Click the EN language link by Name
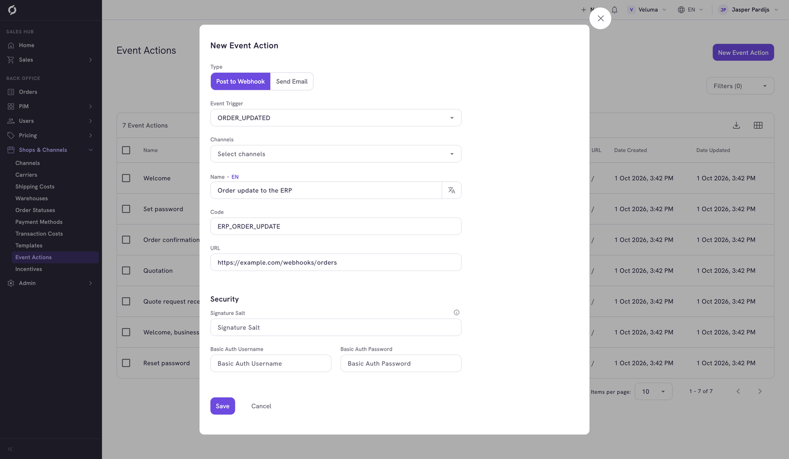Viewport: 789px width, 459px height. point(235,177)
